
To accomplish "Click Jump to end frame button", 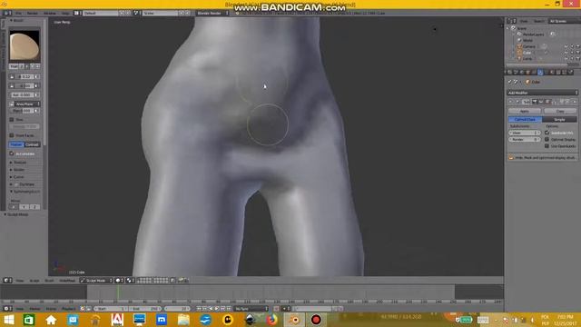I will (229, 309).
